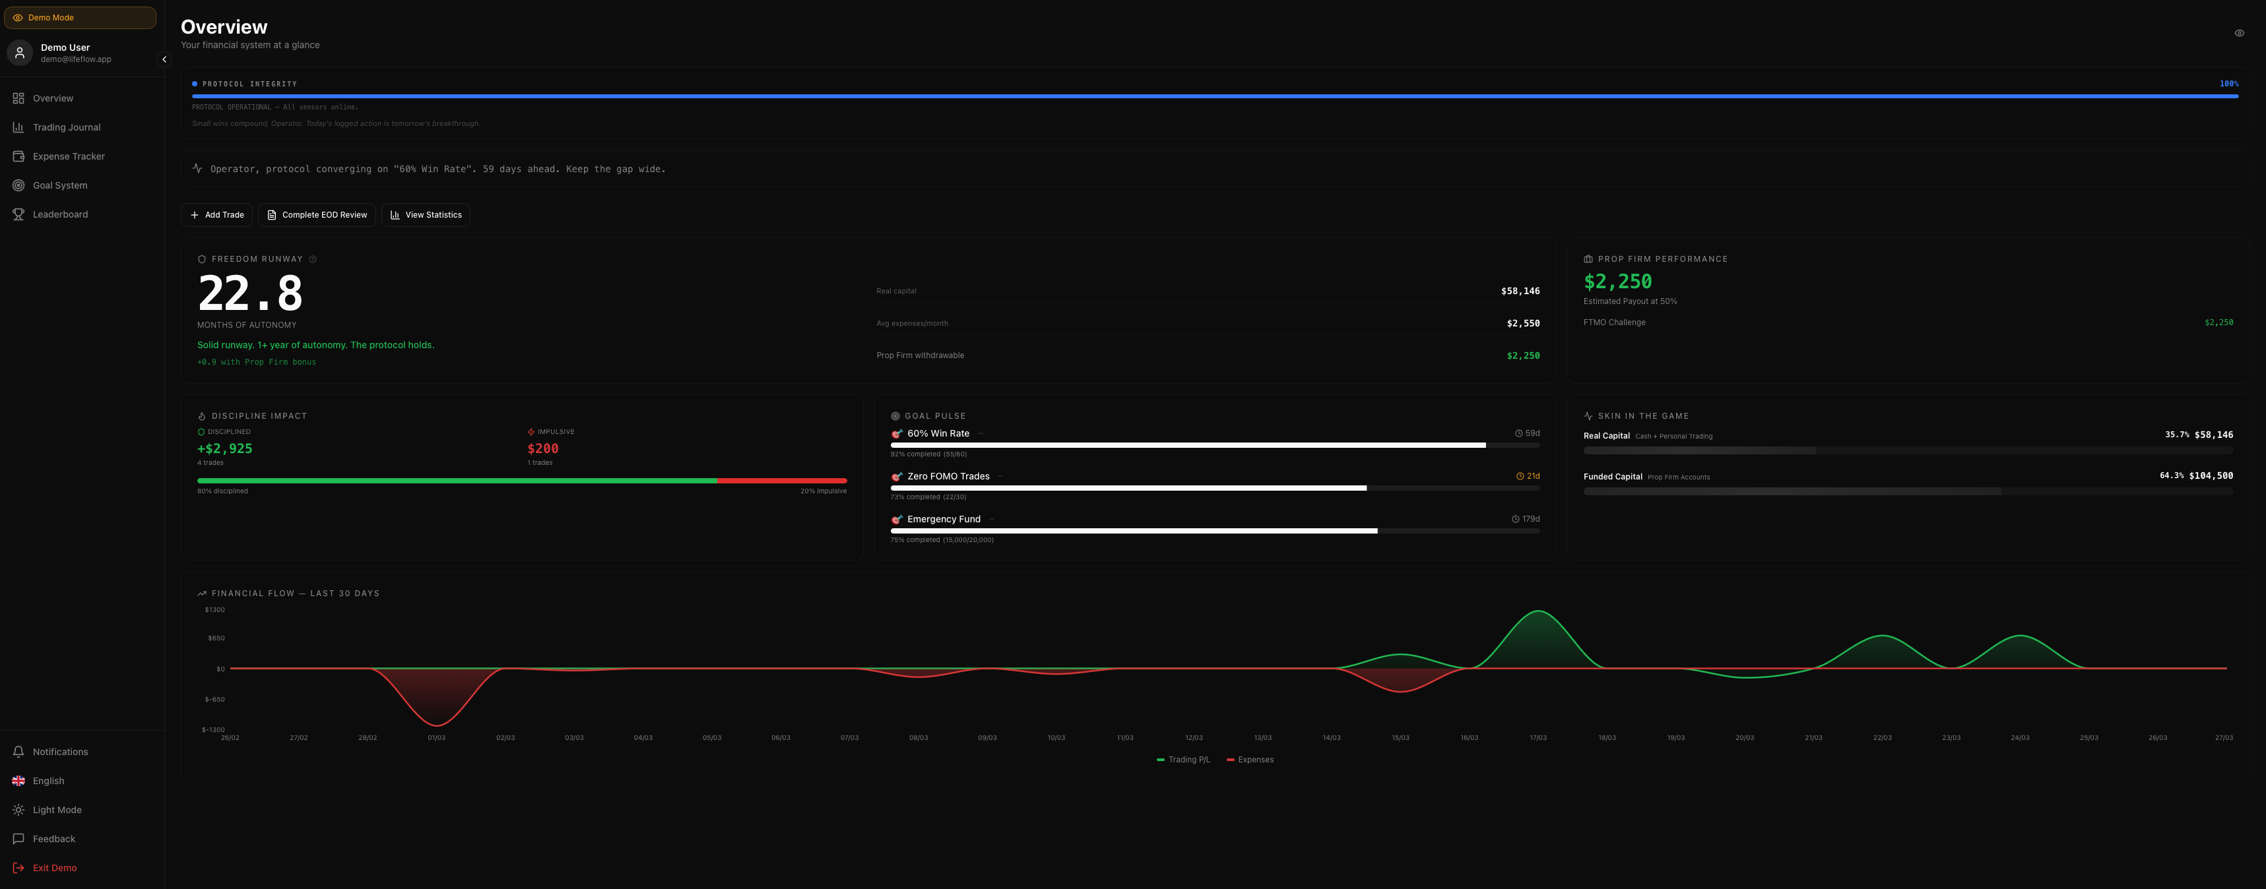Viewport: 2266px width, 889px height.
Task: Toggle values visibility eye icon top right
Action: coord(2239,34)
